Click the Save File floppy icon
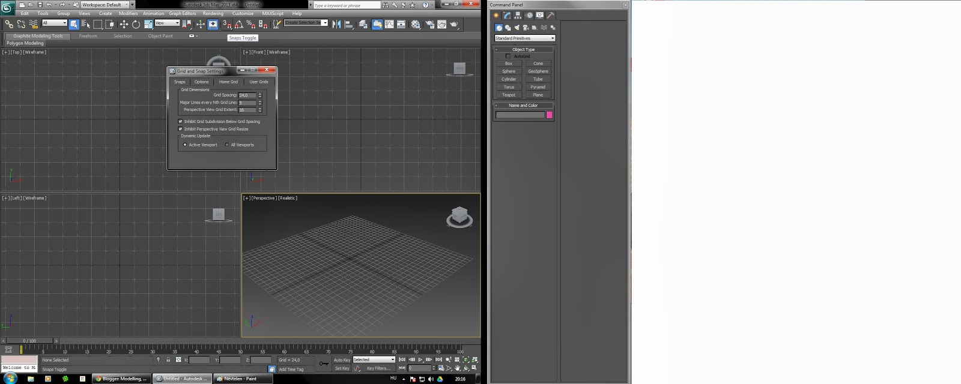The height and width of the screenshot is (384, 961). (40, 4)
